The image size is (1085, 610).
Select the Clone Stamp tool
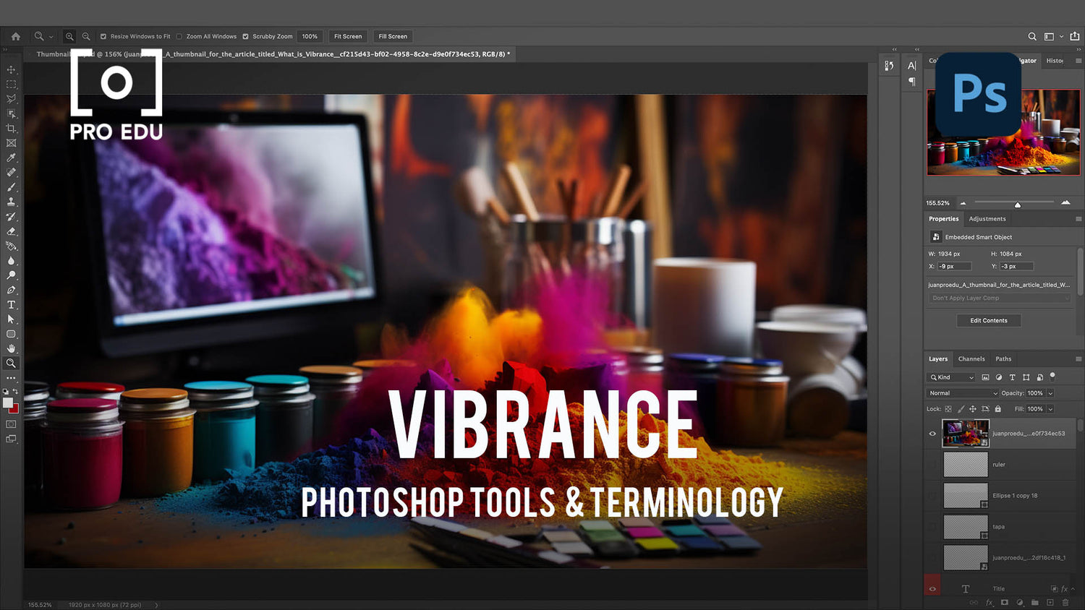pyautogui.click(x=11, y=202)
